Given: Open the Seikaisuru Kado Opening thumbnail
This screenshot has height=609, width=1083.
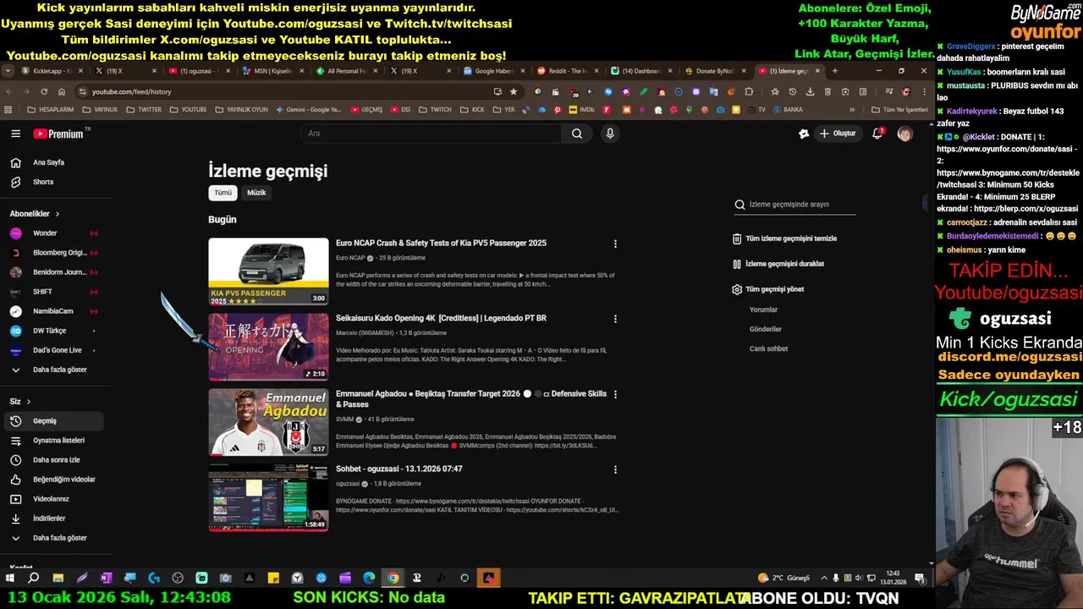Looking at the screenshot, I should point(268,347).
